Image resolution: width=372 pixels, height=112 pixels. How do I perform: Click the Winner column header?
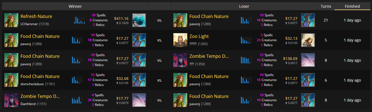point(75,6)
